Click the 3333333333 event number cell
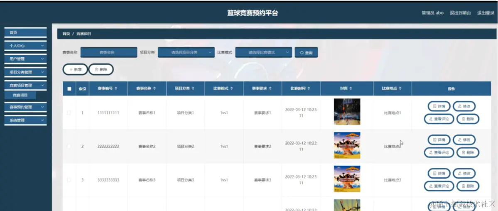 (108, 180)
